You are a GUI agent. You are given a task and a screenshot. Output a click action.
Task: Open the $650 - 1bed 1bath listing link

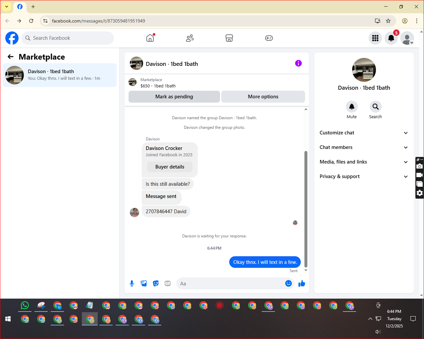(158, 86)
